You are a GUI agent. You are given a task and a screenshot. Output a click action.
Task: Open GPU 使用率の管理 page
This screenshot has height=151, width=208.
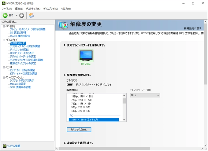click(x=20, y=87)
